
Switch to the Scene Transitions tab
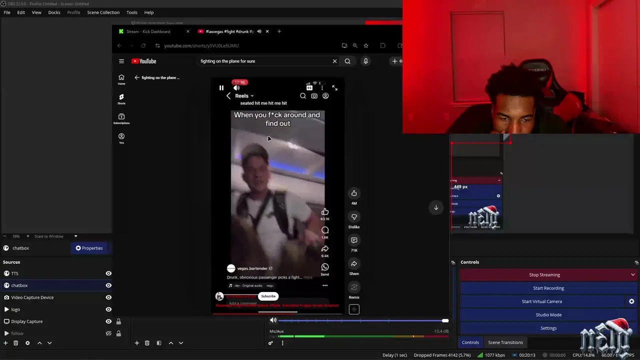[505, 342]
